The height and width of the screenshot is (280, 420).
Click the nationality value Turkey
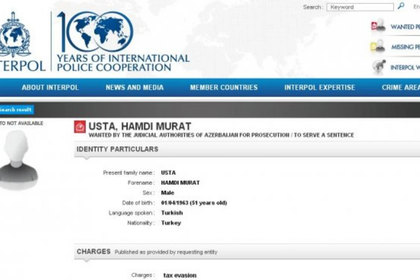(171, 223)
